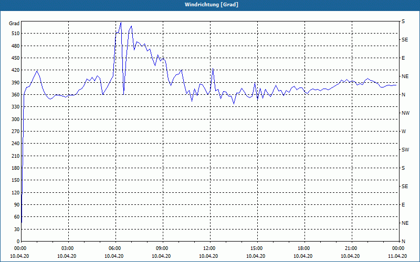Click the 03:00 time label

pos(67,248)
